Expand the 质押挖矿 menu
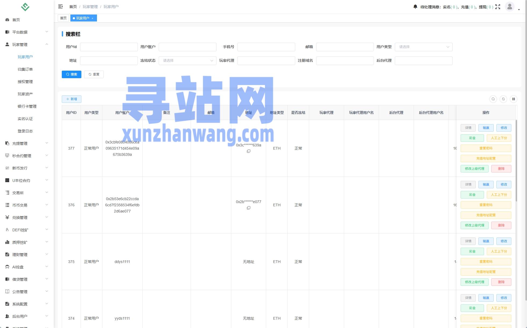 [27, 242]
